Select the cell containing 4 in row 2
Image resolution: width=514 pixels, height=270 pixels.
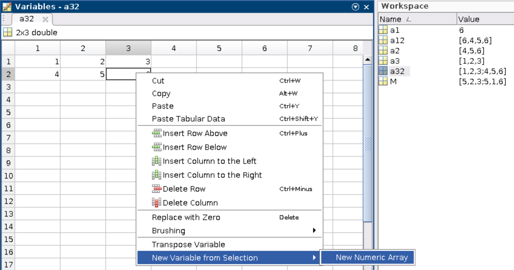click(x=38, y=74)
